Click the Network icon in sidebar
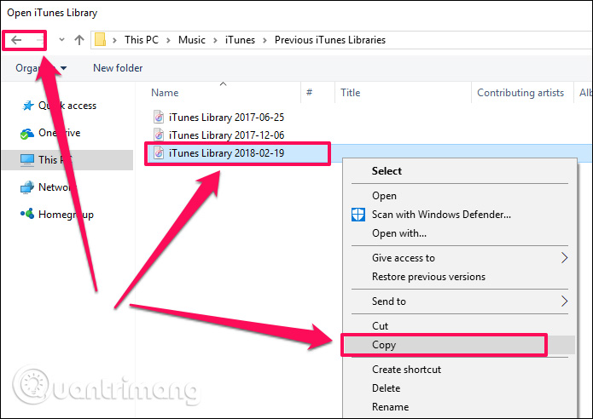This screenshot has width=593, height=419. [26, 187]
